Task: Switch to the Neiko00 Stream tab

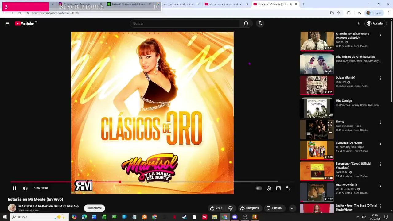Action: point(128,4)
